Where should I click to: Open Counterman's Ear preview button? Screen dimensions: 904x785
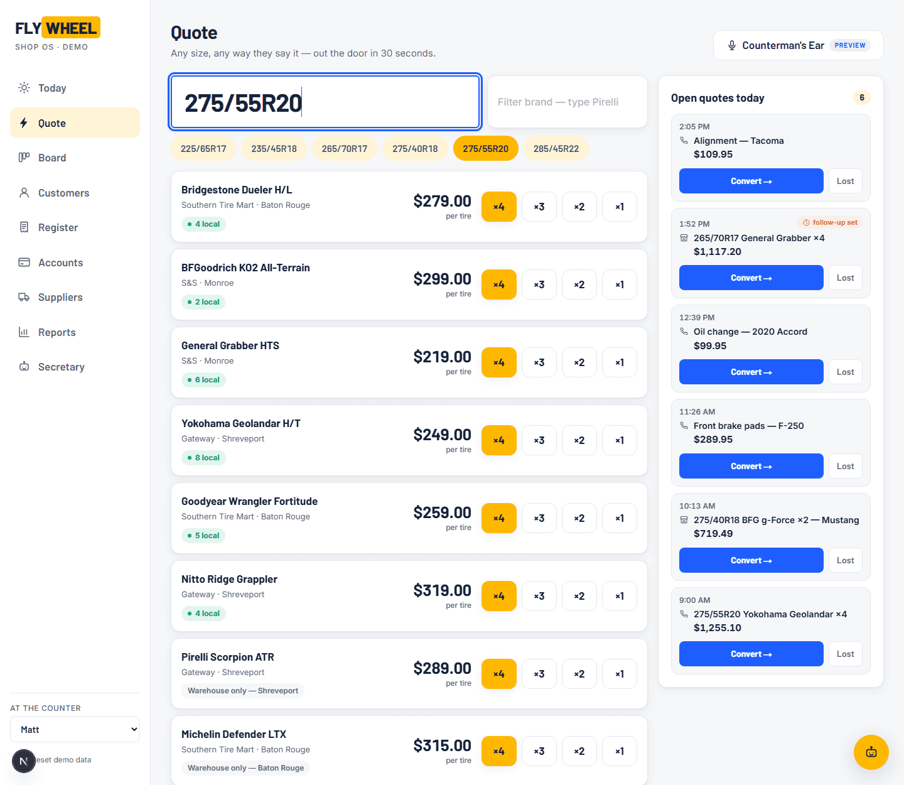click(x=799, y=45)
